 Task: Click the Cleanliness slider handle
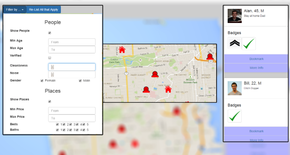pos(52,67)
